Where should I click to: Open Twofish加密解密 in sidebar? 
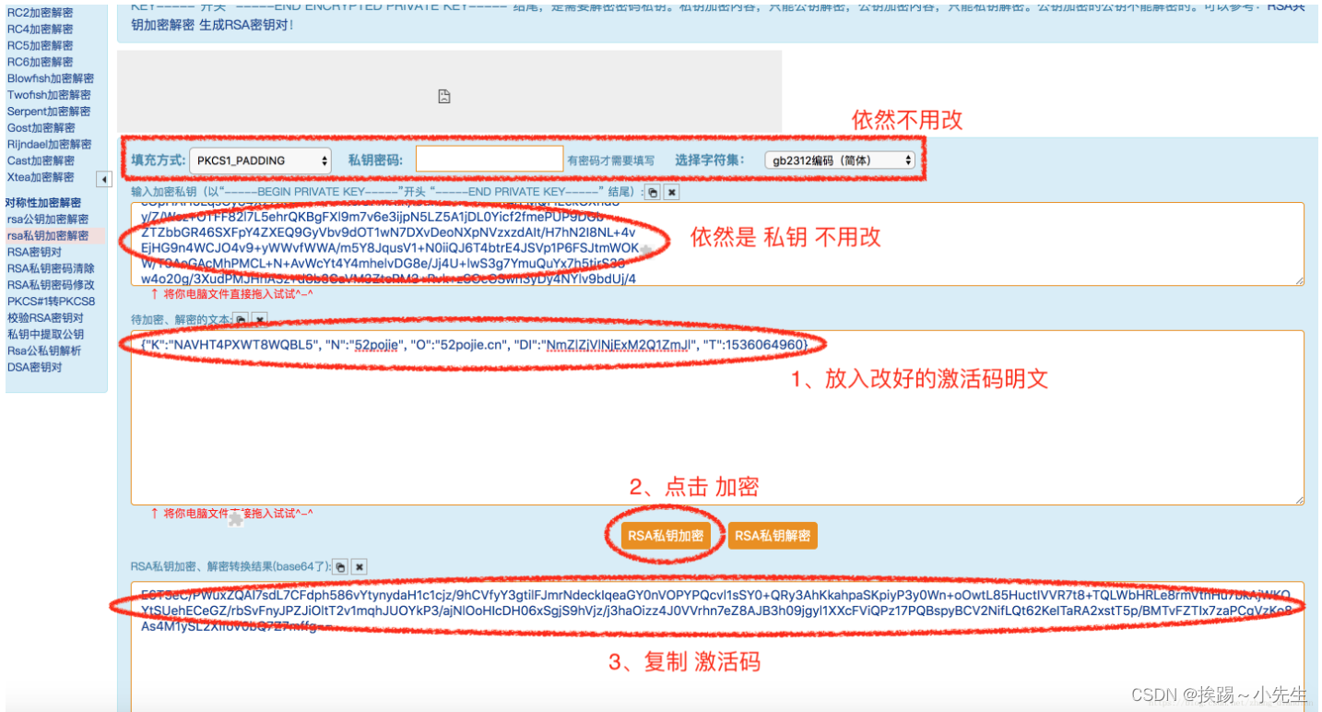pyautogui.click(x=49, y=95)
